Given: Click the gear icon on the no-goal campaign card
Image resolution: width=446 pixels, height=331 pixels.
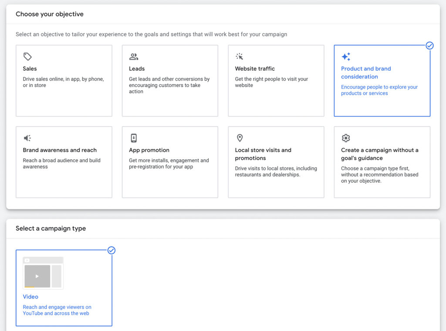Looking at the screenshot, I should point(346,138).
